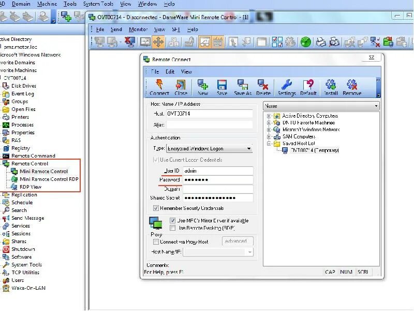The width and height of the screenshot is (414, 311).
Task: Open Event Log in the left tree
Action: 22,94
